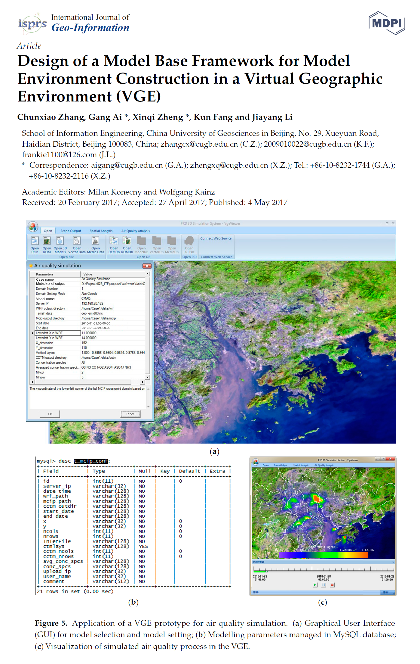Stop playback with the red button
The height and width of the screenshot is (664, 420).
tap(332, 585)
